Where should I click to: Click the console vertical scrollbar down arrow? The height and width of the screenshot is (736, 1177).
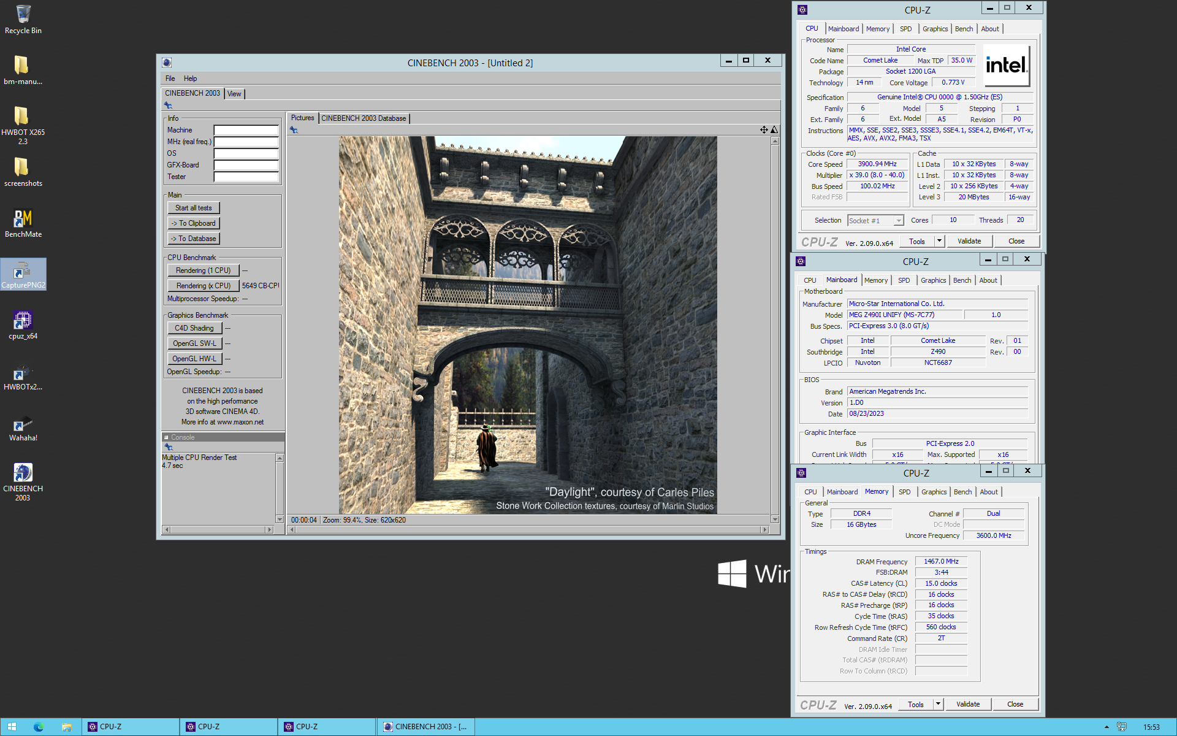pyautogui.click(x=280, y=519)
